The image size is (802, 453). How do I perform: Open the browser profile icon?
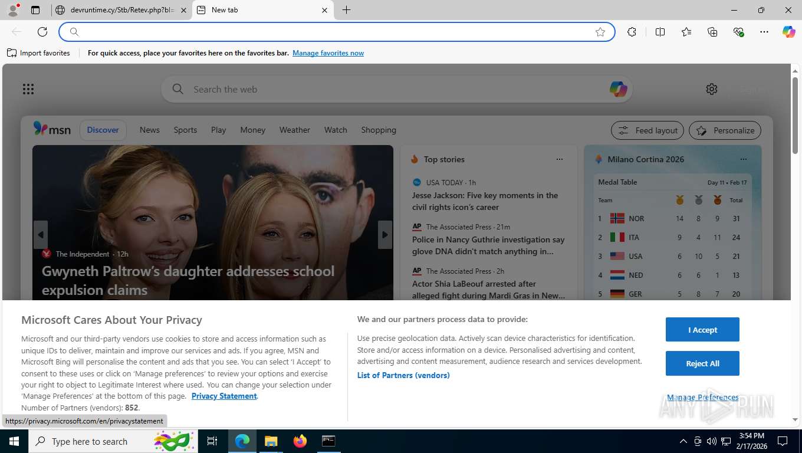(x=13, y=9)
